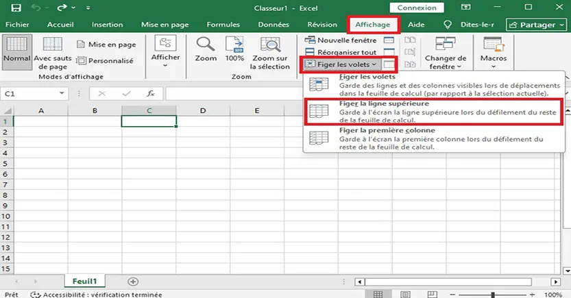
Task: Click the cancel entry X icon
Action: (102, 94)
